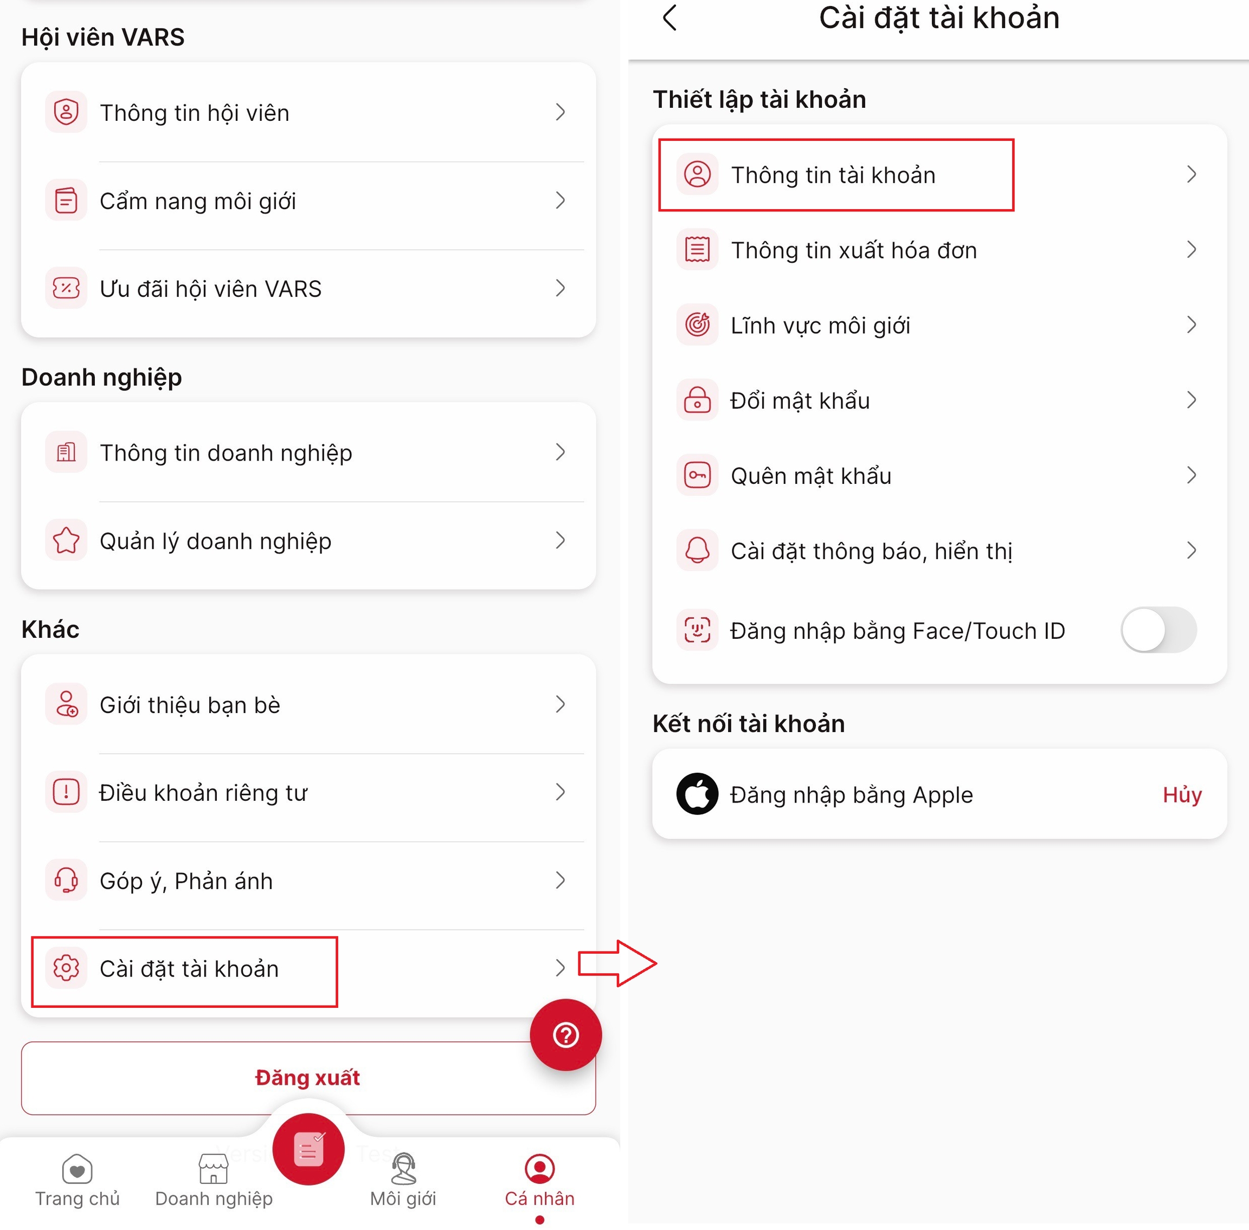Tap the back arrow in Cài đặt tài khoản
1249x1230 pixels.
(x=670, y=17)
